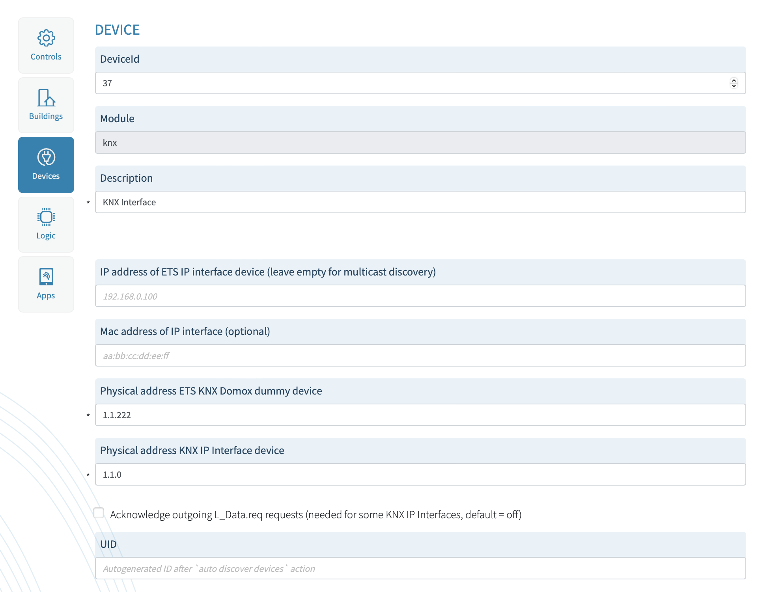Viewport: 758px width, 592px height.
Task: Focus the Mac address input field
Action: coord(420,356)
